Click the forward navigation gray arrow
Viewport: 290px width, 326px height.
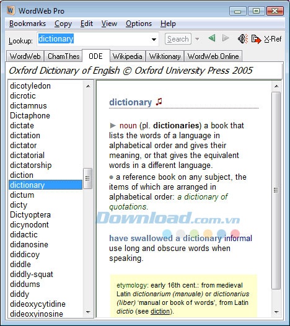click(x=226, y=38)
